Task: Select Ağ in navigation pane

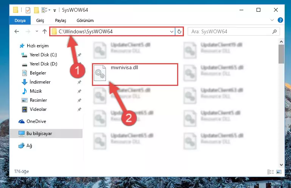Action: pyautogui.click(x=29, y=146)
